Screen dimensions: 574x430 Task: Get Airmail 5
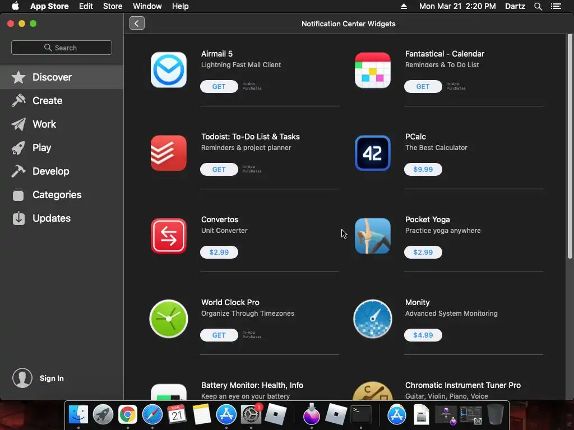(219, 87)
